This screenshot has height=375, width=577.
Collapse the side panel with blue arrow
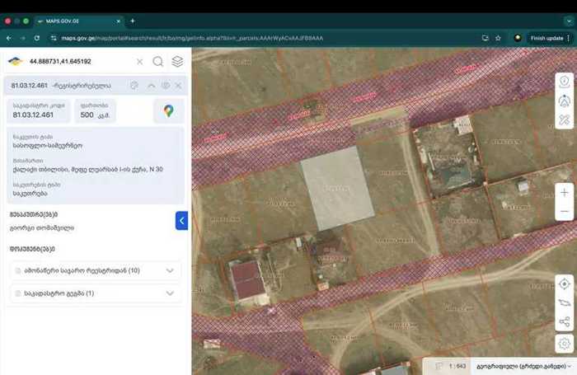click(181, 220)
